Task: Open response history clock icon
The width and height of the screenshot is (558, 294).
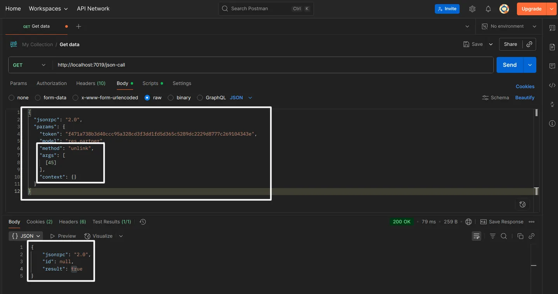Action: [143, 222]
